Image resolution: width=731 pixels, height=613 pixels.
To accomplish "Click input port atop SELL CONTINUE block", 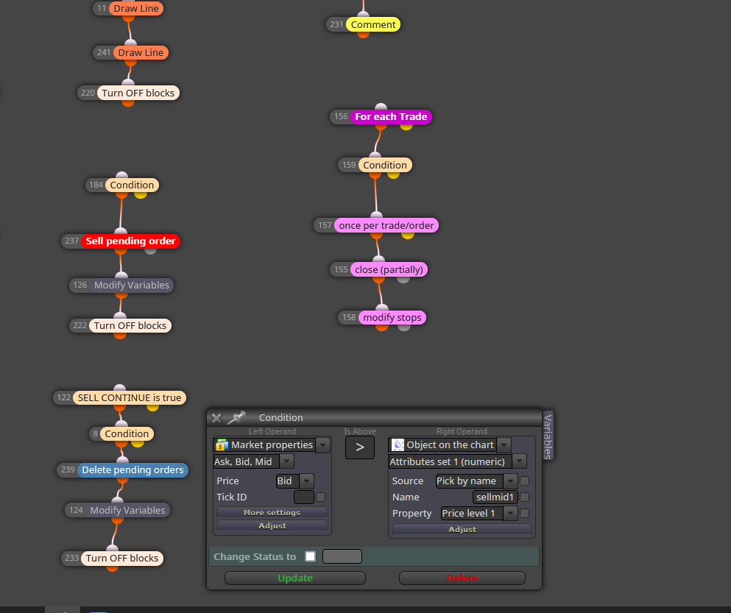I will point(120,389).
